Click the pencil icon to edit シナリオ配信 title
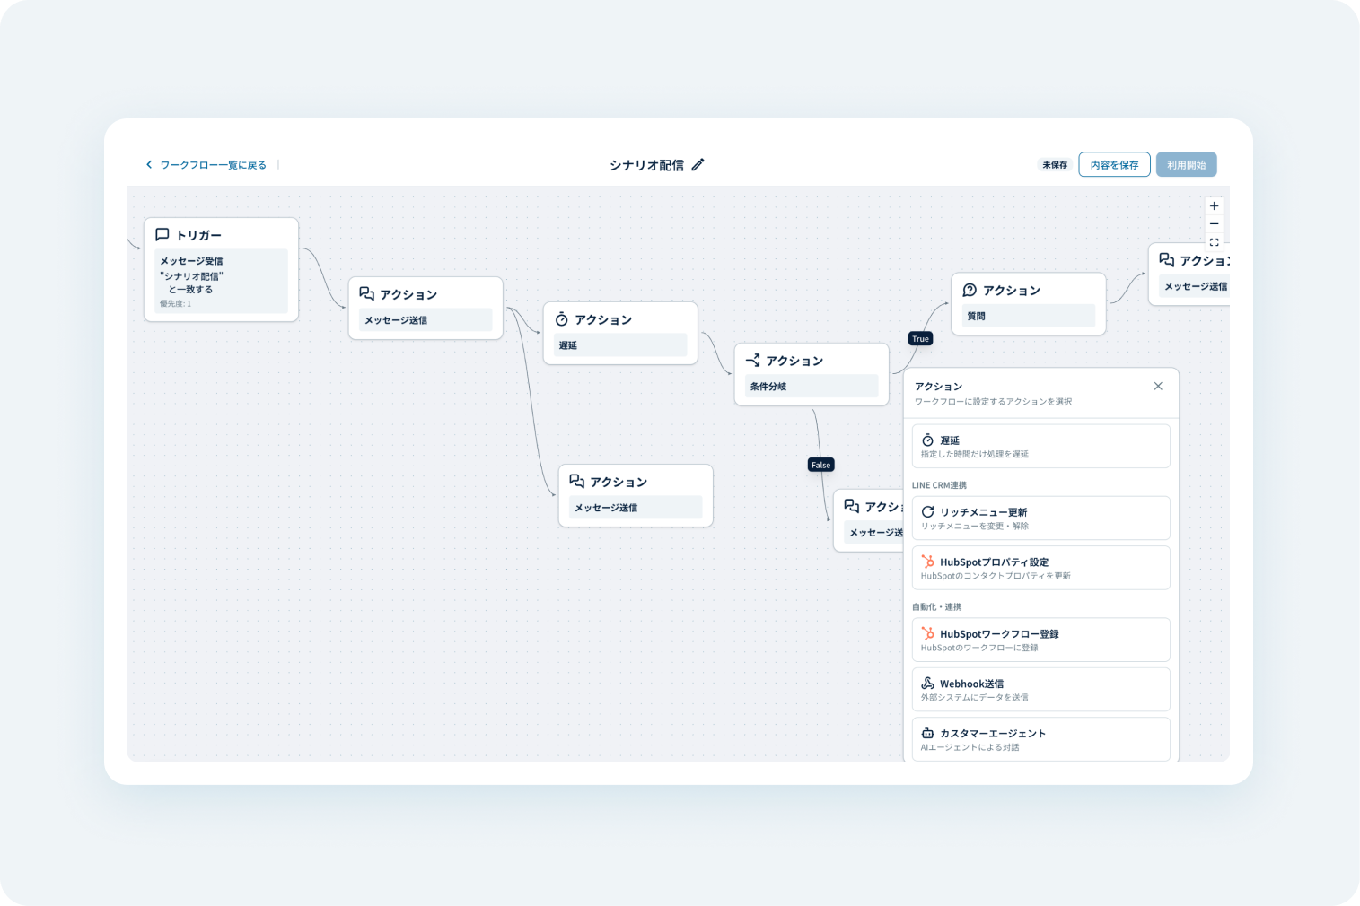Image resolution: width=1360 pixels, height=906 pixels. pos(698,164)
